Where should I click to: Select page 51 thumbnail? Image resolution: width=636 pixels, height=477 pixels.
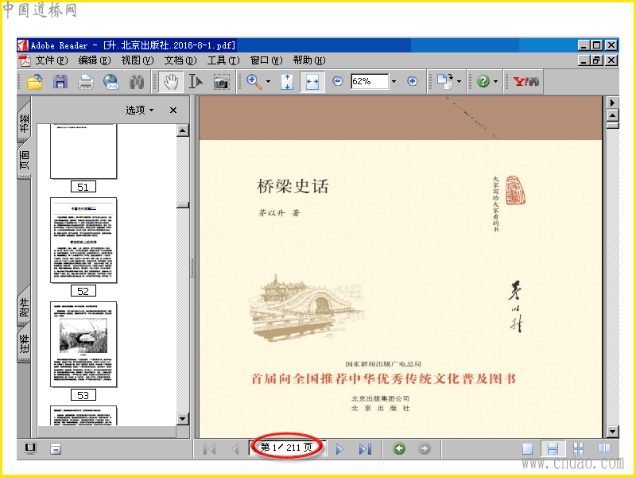pos(83,151)
